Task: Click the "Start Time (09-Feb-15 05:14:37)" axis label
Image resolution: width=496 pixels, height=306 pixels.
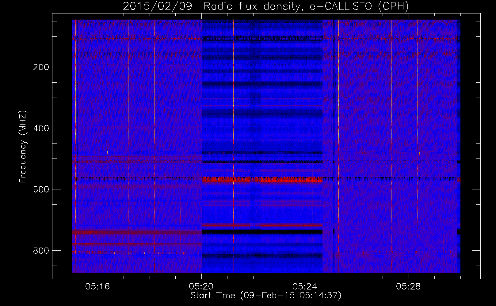Action: tap(266, 296)
